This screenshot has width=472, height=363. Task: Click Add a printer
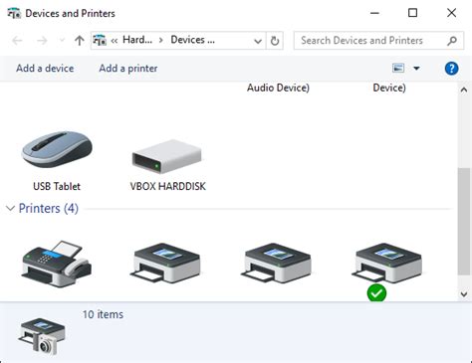coord(128,69)
